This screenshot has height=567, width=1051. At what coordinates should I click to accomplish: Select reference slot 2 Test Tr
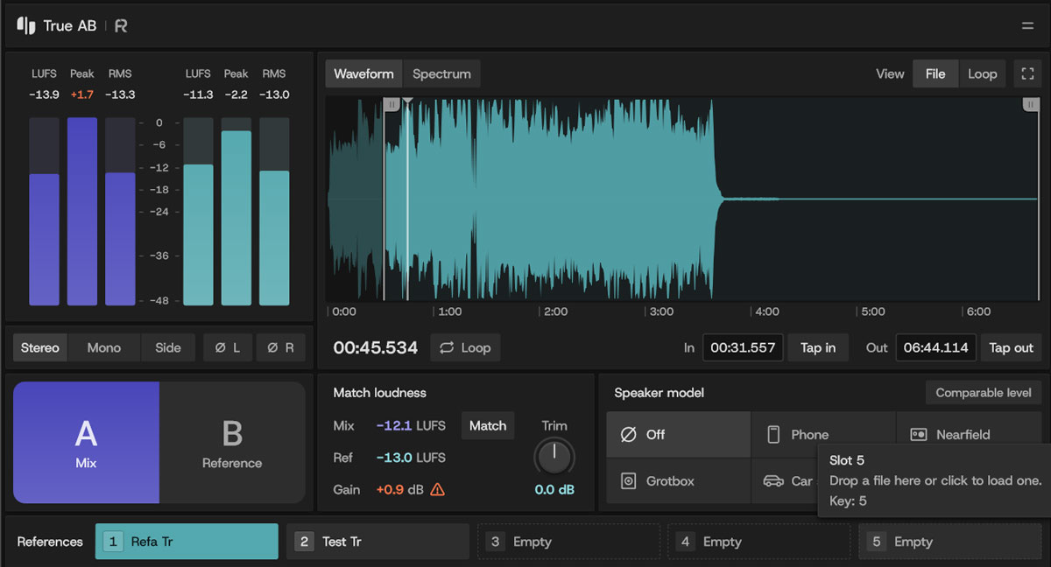coord(377,542)
